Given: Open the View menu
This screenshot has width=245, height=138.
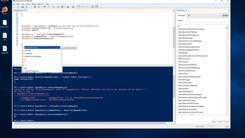Looking at the screenshot, I should click(23, 4).
